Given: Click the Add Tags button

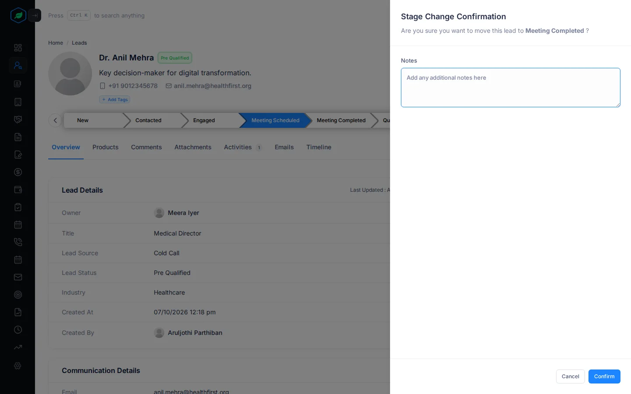Looking at the screenshot, I should click(115, 99).
